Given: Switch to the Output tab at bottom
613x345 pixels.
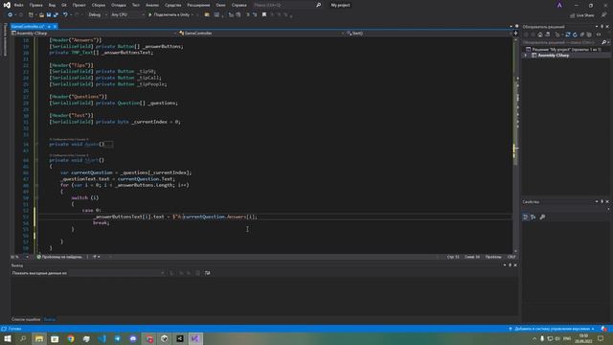Looking at the screenshot, I should click(x=50, y=319).
